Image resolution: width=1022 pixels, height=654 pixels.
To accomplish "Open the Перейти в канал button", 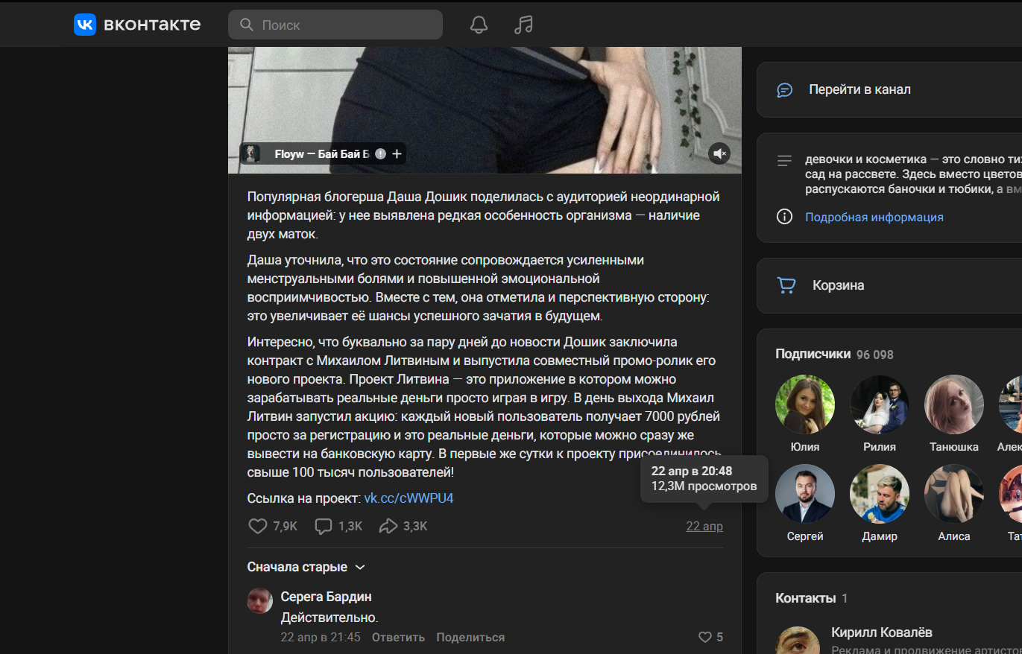I will pyautogui.click(x=889, y=89).
